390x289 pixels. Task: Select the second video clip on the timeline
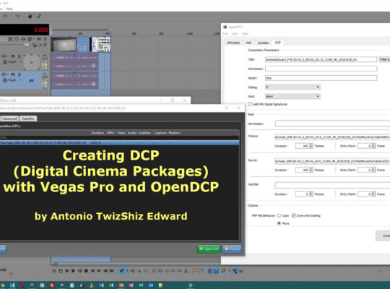[x=100, y=44]
